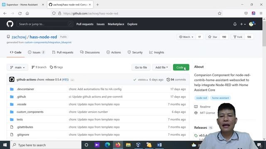Select the home-assistant topic tag
This screenshot has width=266, height=149.
[x=220, y=98]
